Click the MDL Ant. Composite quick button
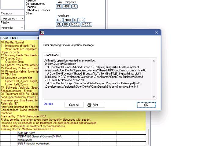Viewport: 219px width, 146px height. [67, 6]
